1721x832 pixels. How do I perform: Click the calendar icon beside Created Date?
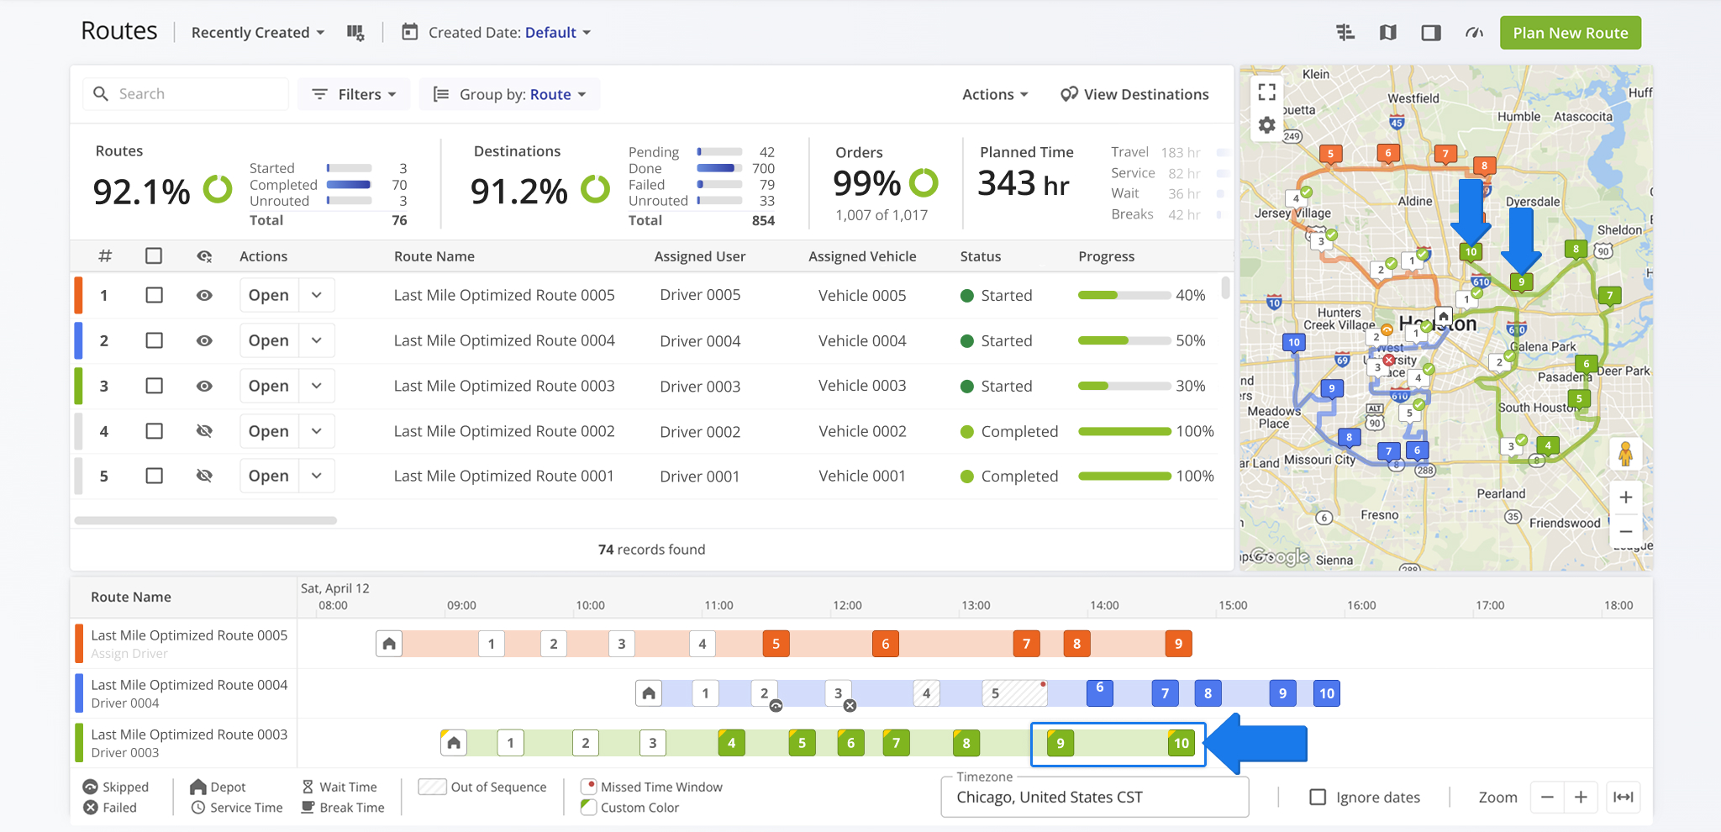tap(409, 32)
